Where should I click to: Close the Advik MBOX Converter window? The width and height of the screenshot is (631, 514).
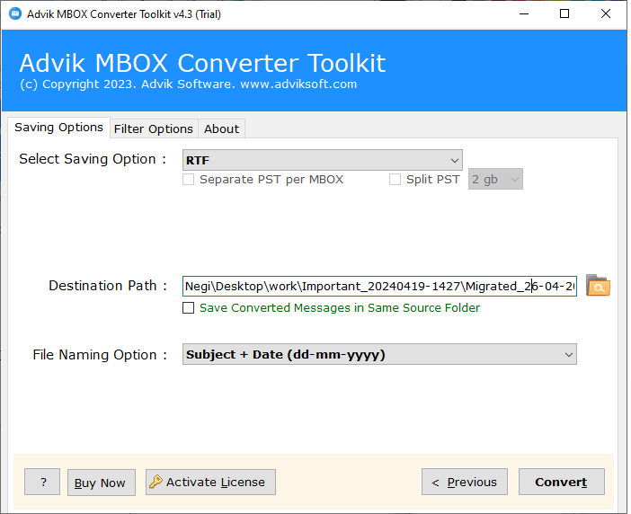(x=605, y=14)
